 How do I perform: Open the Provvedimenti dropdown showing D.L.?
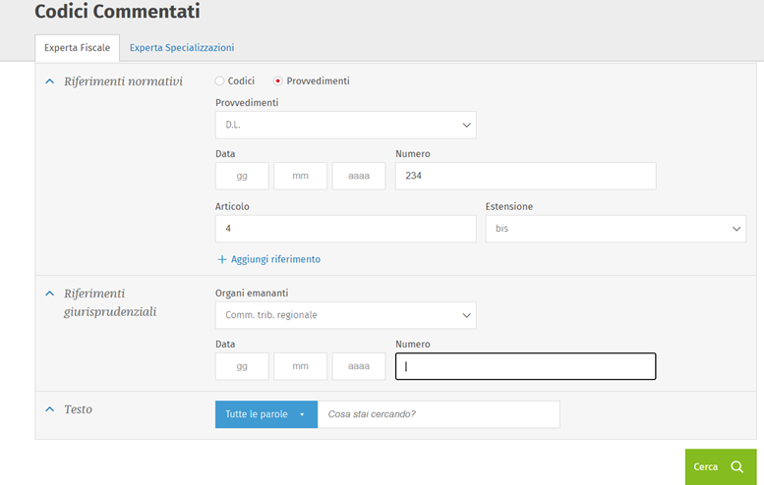[x=345, y=126]
